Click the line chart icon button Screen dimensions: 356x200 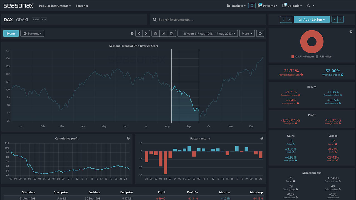click(x=164, y=34)
